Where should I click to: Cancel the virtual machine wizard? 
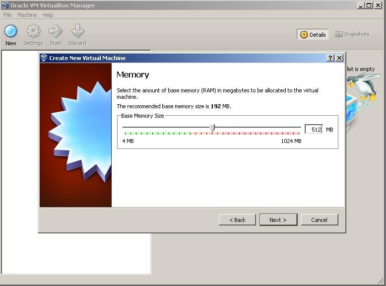(x=320, y=220)
